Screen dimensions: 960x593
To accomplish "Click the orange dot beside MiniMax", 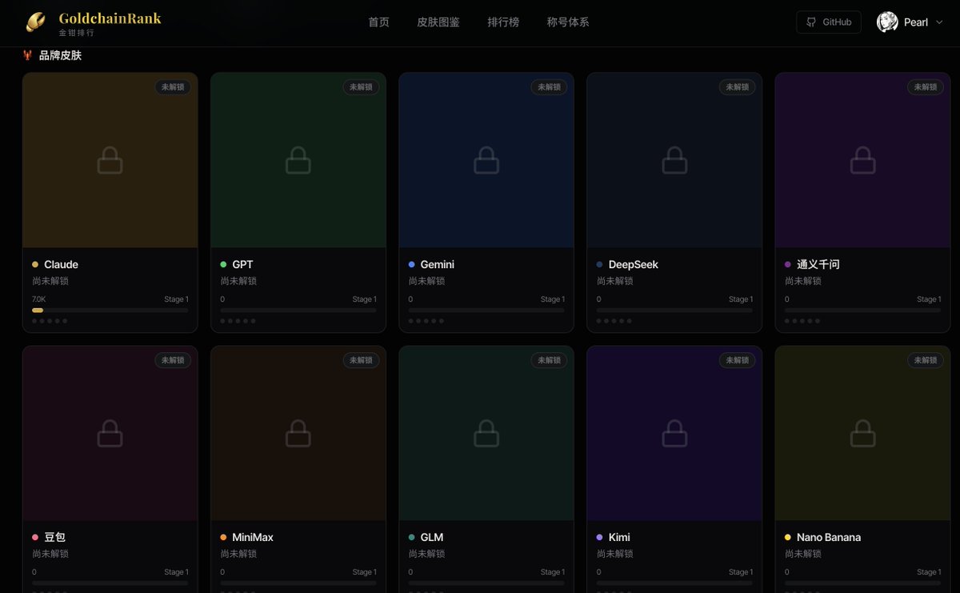I will (223, 537).
